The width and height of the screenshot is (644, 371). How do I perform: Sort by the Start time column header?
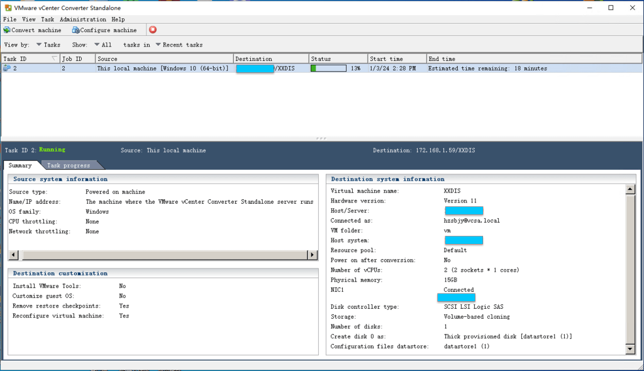[397, 58]
